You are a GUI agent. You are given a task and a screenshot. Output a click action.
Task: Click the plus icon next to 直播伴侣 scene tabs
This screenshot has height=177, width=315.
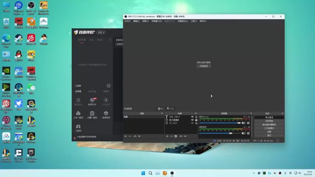tap(110, 40)
